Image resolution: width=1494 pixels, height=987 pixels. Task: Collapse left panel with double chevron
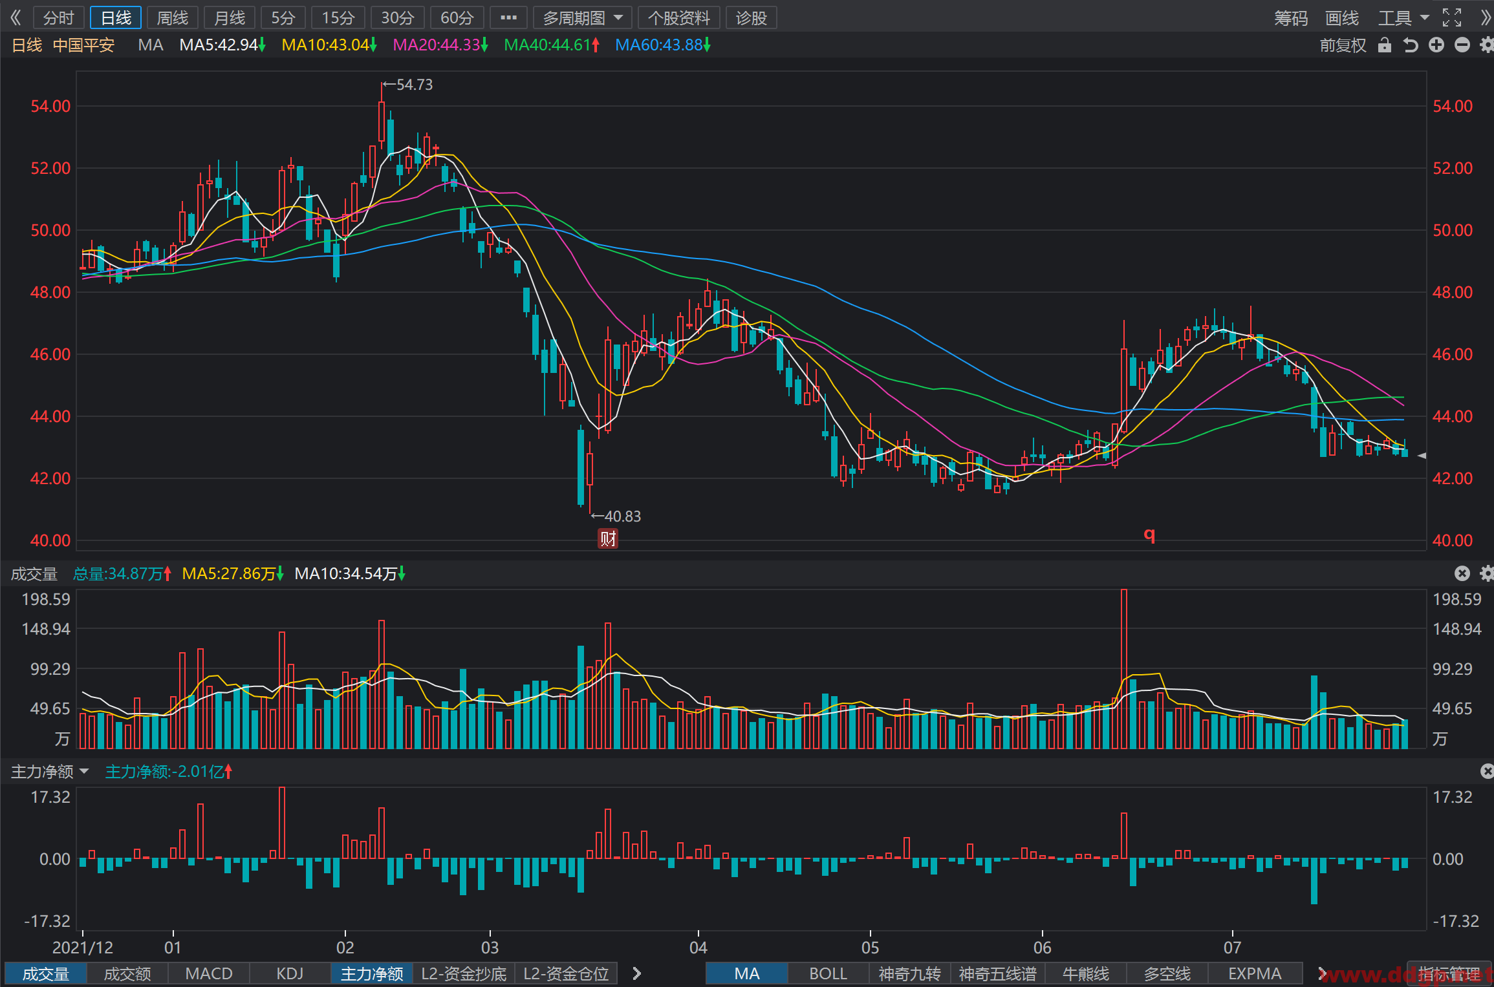tap(16, 17)
